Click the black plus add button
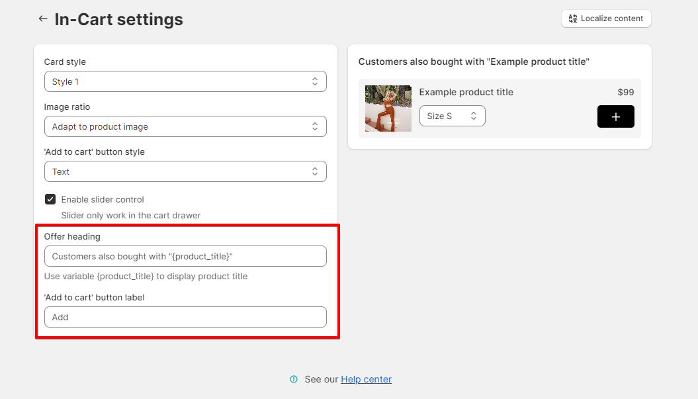Image resolution: width=698 pixels, height=399 pixels. pos(616,116)
